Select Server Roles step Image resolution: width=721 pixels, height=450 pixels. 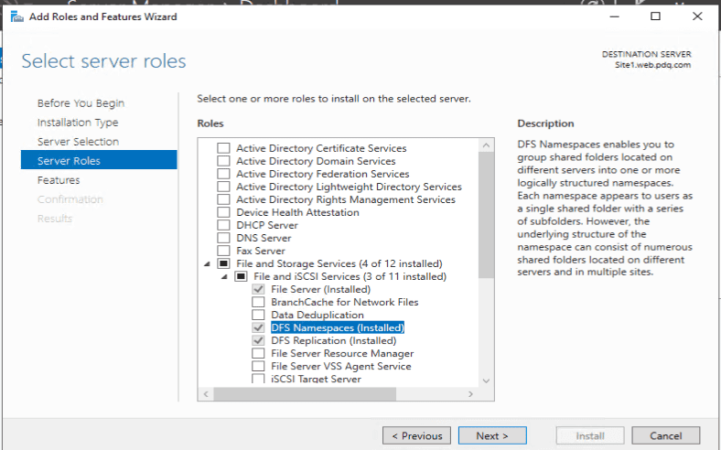point(99,160)
